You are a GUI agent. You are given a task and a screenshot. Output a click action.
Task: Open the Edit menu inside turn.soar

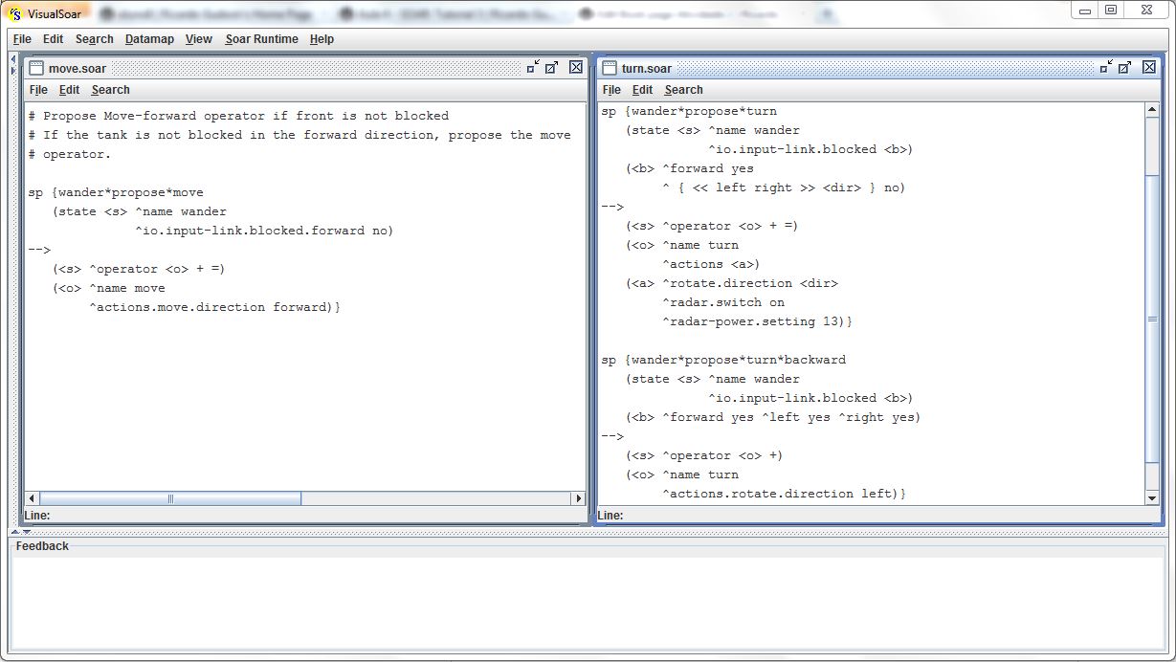coord(642,90)
